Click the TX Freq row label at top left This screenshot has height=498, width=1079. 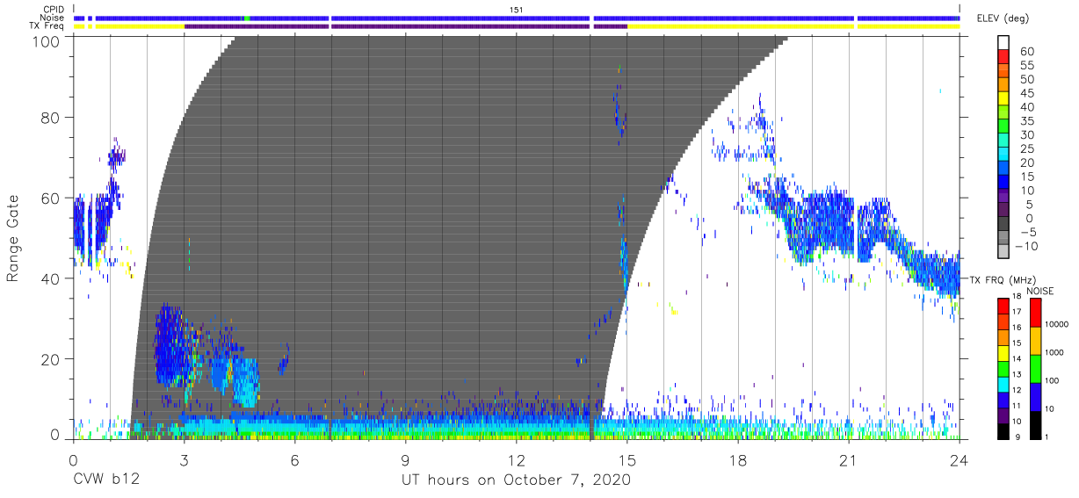[46, 26]
